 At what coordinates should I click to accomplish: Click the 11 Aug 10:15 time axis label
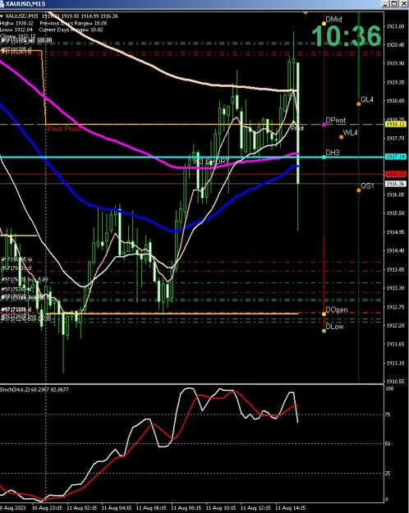tap(221, 508)
